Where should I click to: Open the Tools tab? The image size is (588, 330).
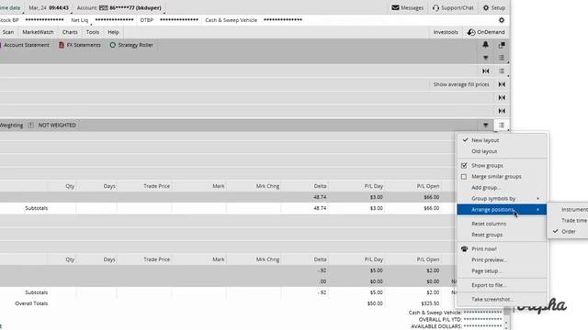pos(93,32)
